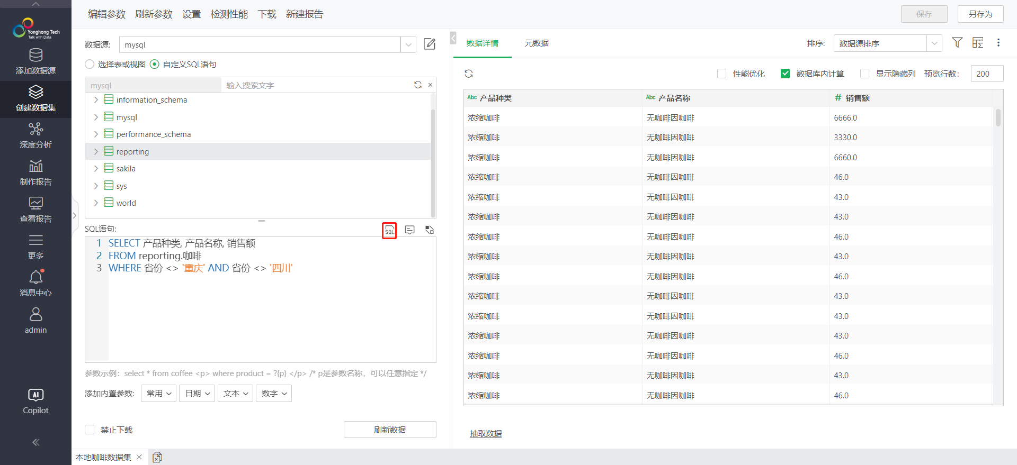Open the Copilot AI assistant
The image size is (1017, 465).
click(x=35, y=402)
